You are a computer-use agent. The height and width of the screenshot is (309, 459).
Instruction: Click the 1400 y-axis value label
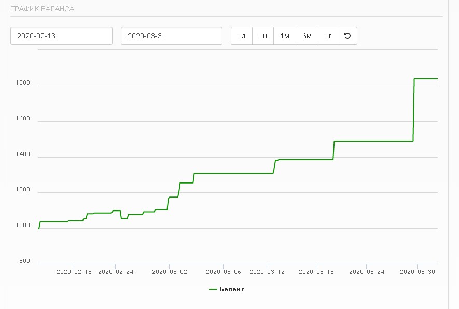click(x=24, y=154)
